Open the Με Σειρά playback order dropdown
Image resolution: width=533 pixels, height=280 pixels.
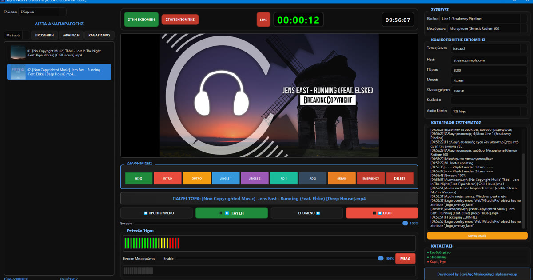[x=17, y=35]
